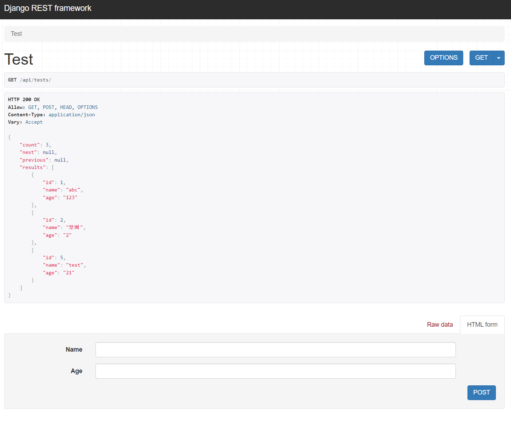
Task: Click the Korean name value in record 2
Action: (x=74, y=228)
